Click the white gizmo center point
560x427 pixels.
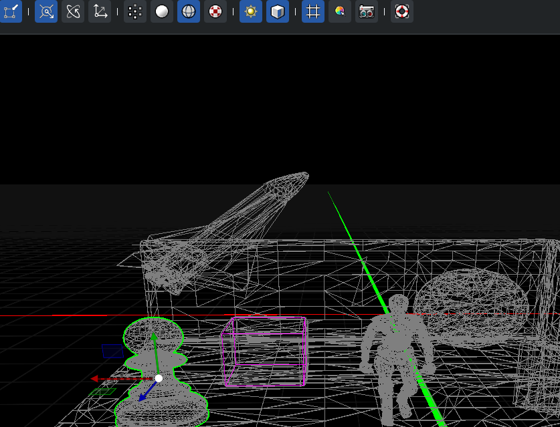[159, 378]
